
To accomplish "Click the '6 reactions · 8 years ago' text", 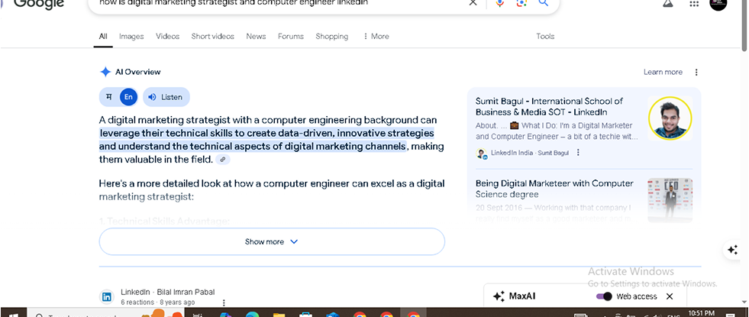I will coord(157,302).
